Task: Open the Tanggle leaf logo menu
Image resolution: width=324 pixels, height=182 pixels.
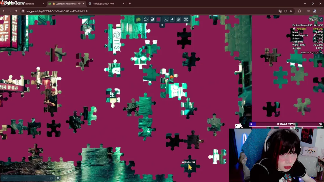Action: pos(138,19)
